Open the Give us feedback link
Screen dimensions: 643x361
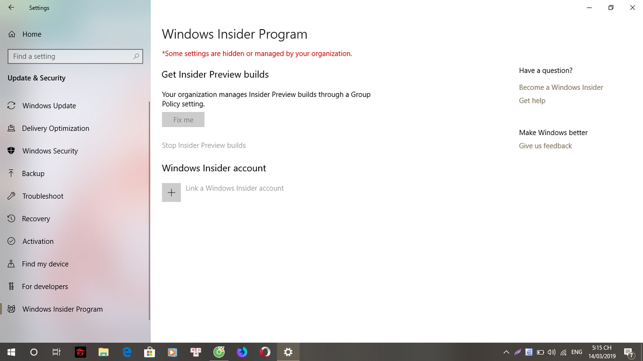[x=545, y=146]
